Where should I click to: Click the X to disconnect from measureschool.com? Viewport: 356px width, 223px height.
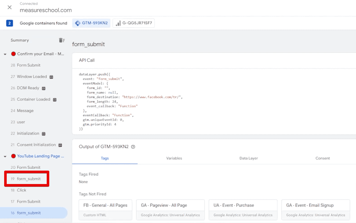(x=9, y=8)
